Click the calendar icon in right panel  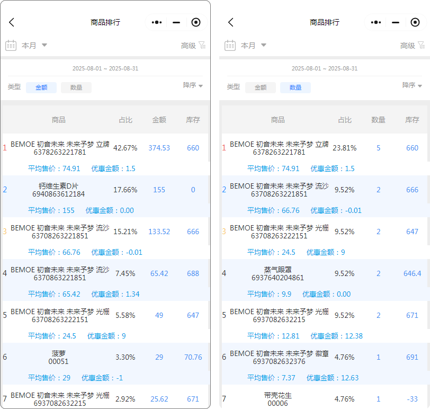tap(230, 45)
